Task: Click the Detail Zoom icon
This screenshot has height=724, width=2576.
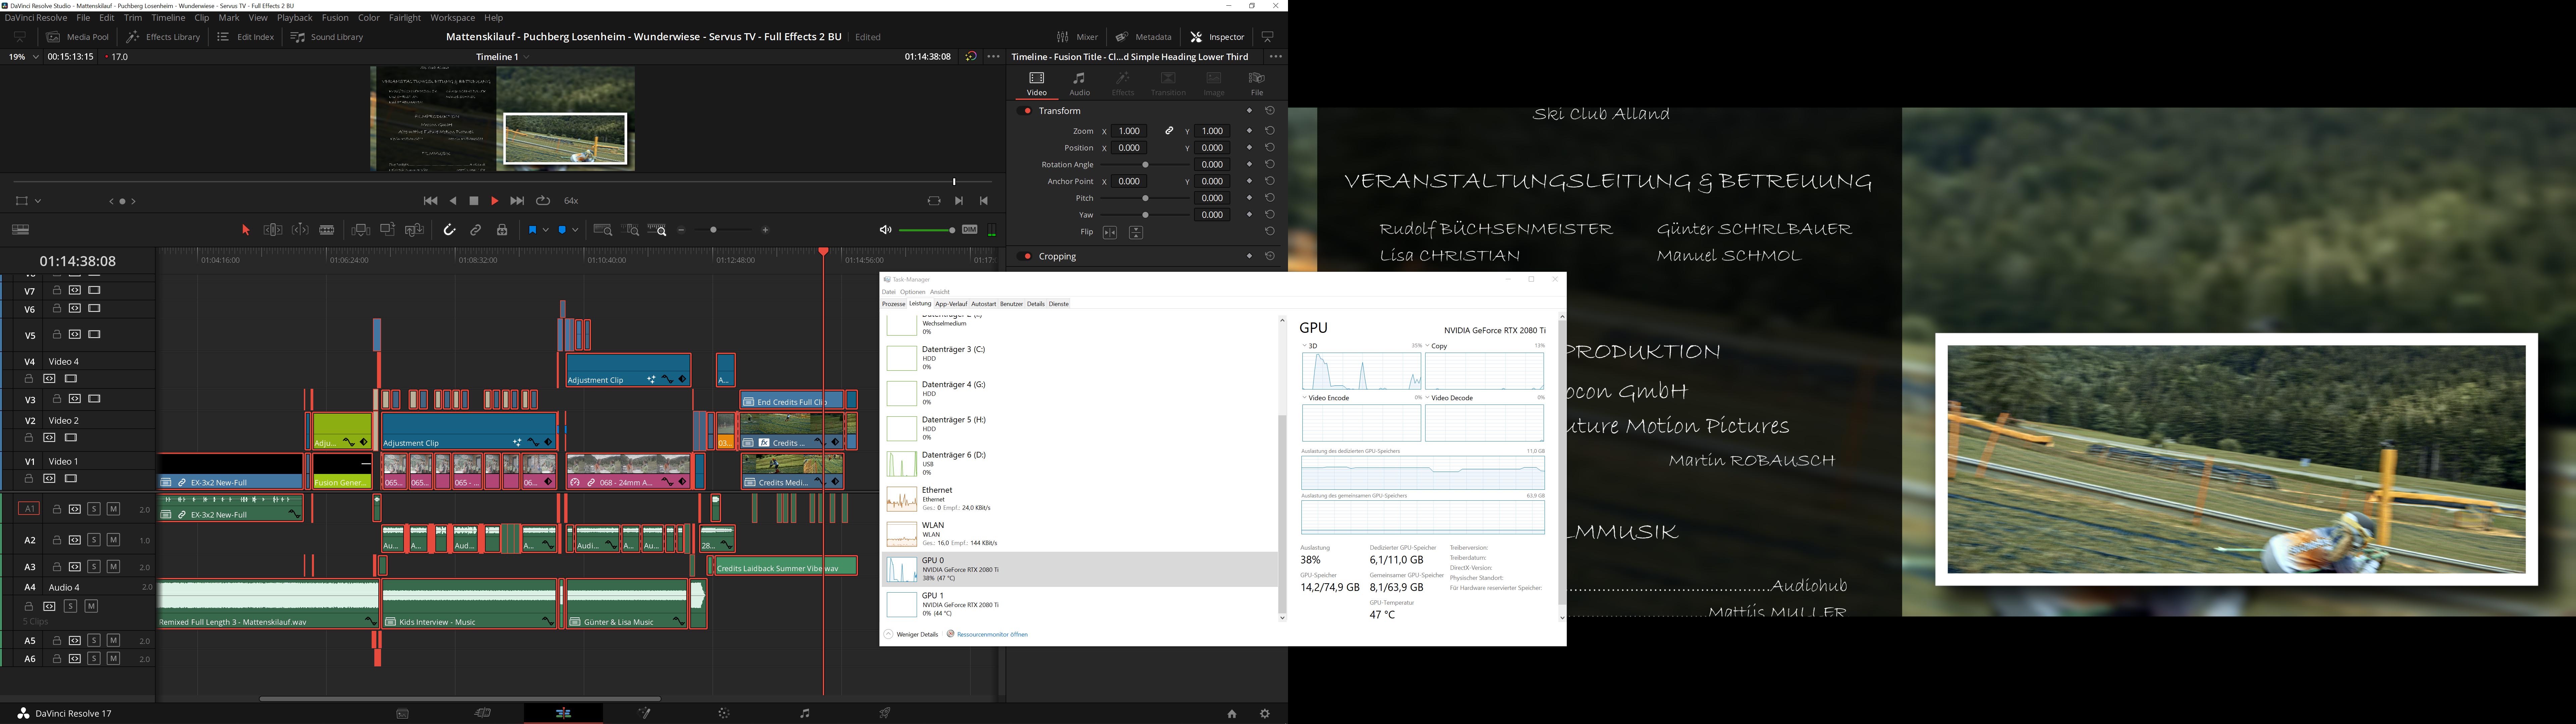Action: click(630, 230)
